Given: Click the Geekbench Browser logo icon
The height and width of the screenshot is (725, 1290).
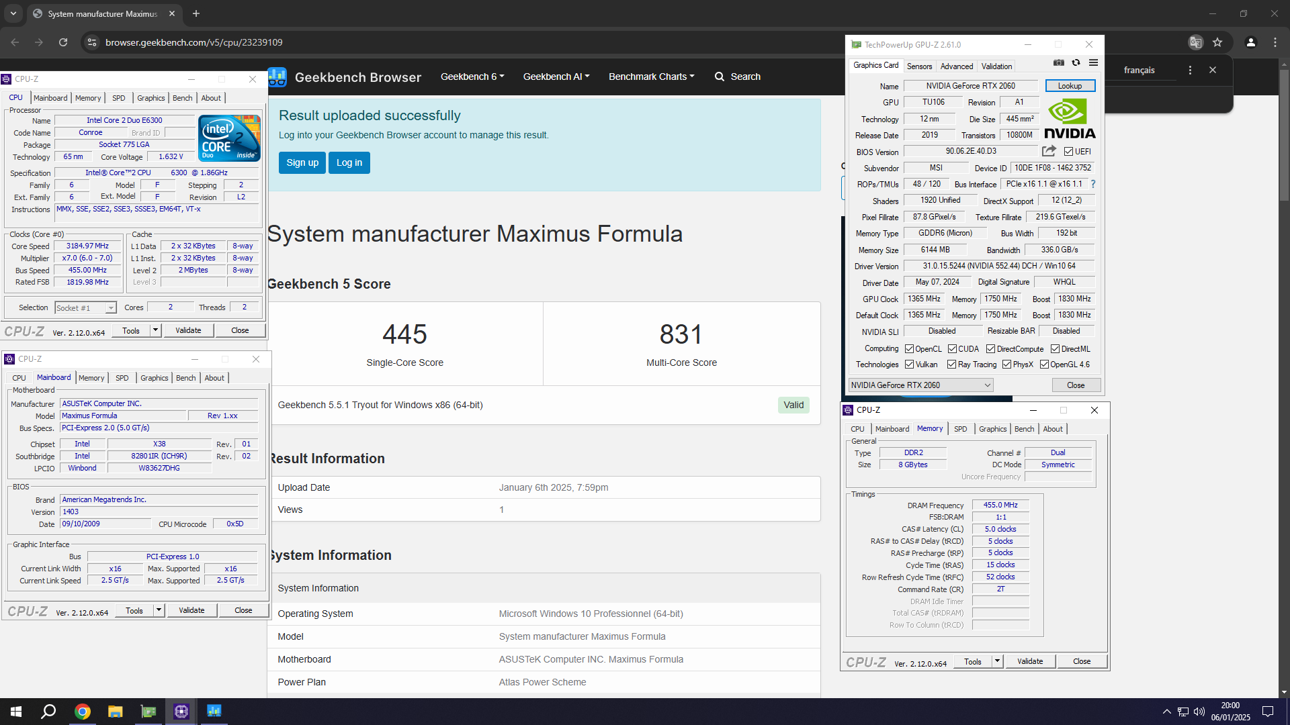Looking at the screenshot, I should pyautogui.click(x=277, y=77).
